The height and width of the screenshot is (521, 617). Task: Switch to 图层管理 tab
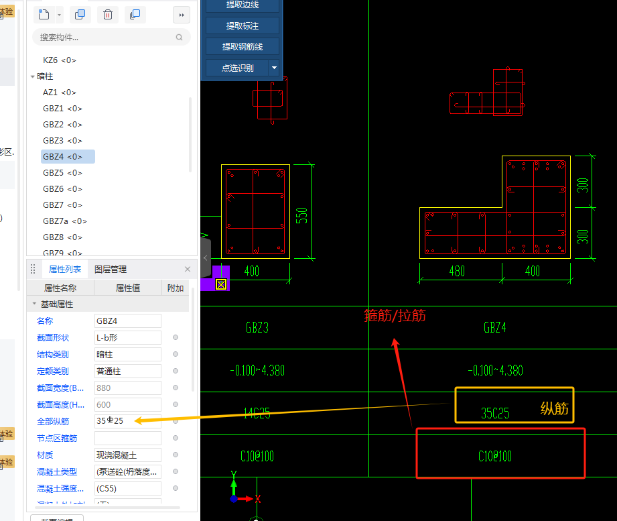pyautogui.click(x=111, y=270)
